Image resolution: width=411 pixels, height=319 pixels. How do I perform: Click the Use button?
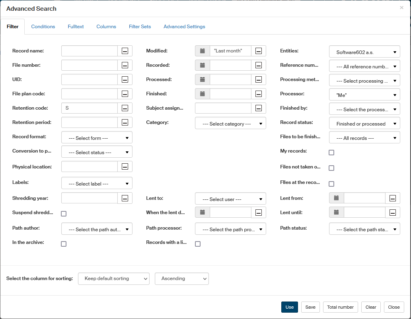pyautogui.click(x=289, y=307)
